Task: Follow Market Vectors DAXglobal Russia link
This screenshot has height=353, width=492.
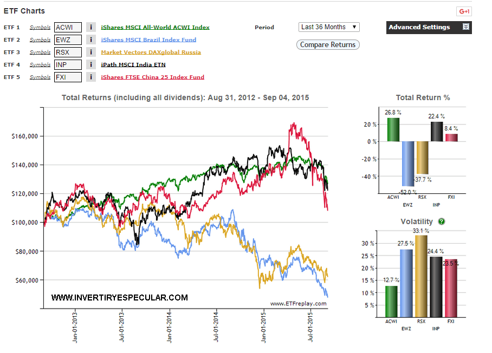Action: 151,52
